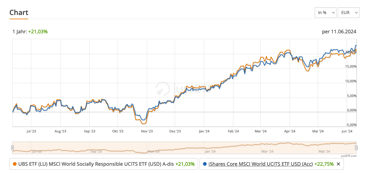Image resolution: width=366 pixels, height=174 pixels.
Task: Grab the right handle of range navigator
Action: (356, 148)
